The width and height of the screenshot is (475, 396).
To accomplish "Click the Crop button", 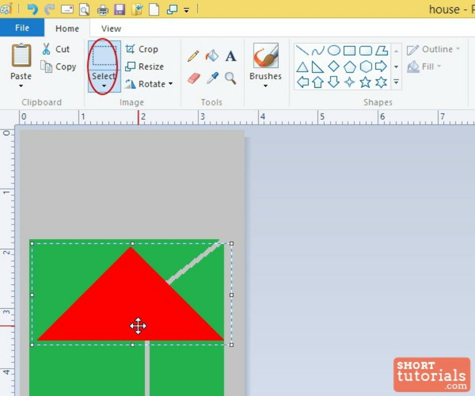I will [142, 49].
